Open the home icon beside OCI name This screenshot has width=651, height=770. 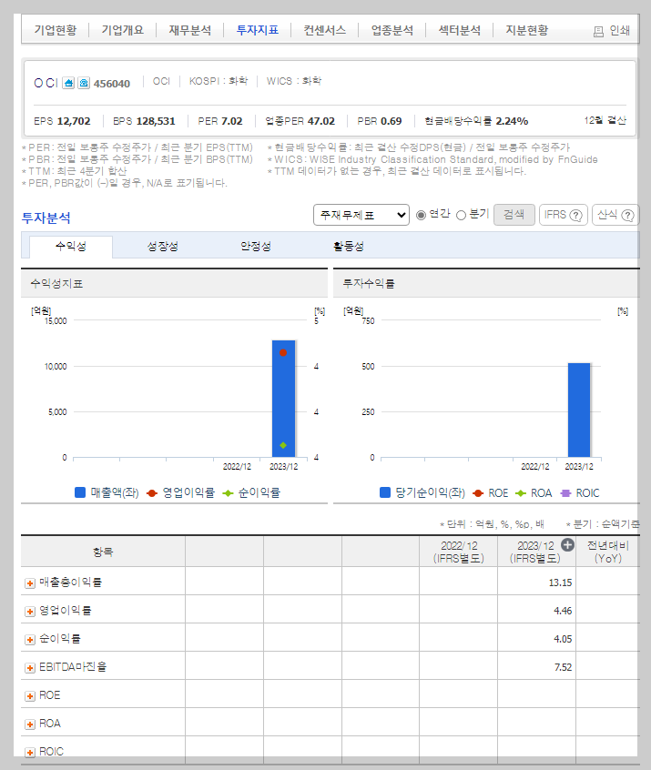point(68,83)
